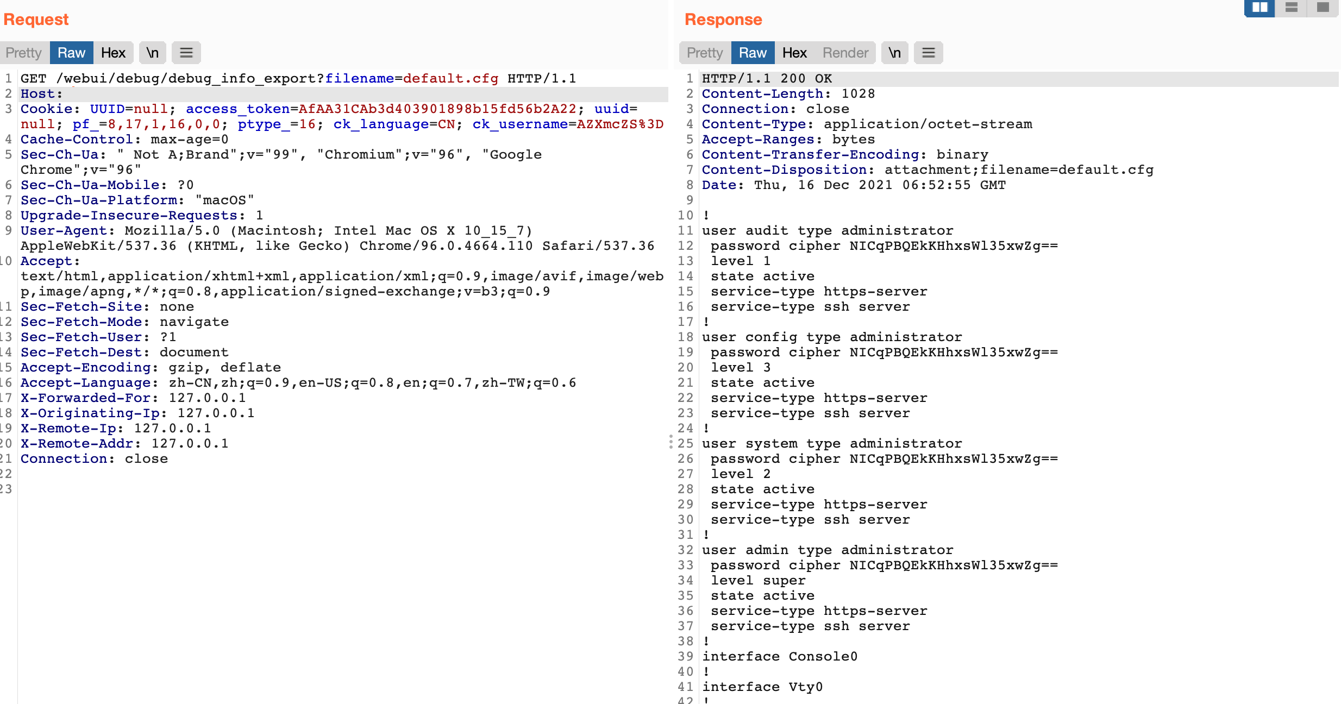Open the request pane options menu
Image resolution: width=1341 pixels, height=704 pixels.
click(x=186, y=53)
